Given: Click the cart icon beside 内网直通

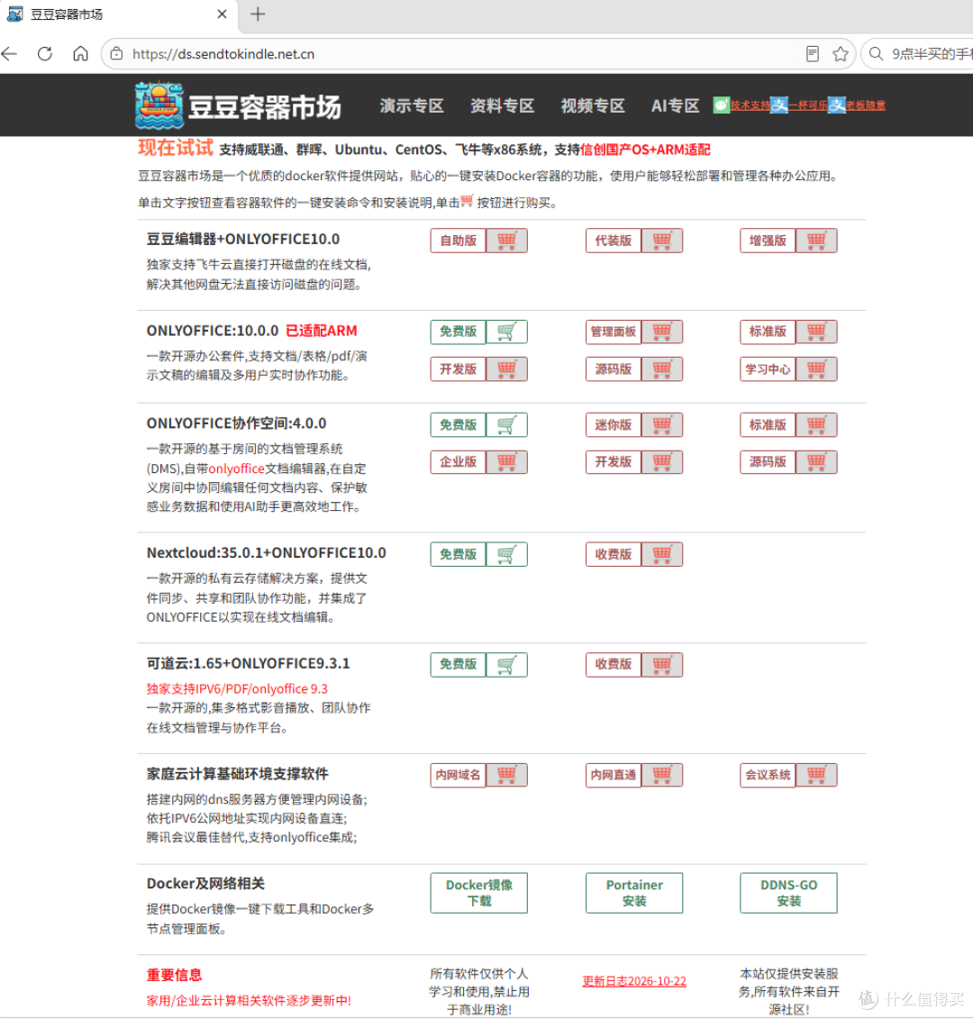Looking at the screenshot, I should (x=661, y=775).
